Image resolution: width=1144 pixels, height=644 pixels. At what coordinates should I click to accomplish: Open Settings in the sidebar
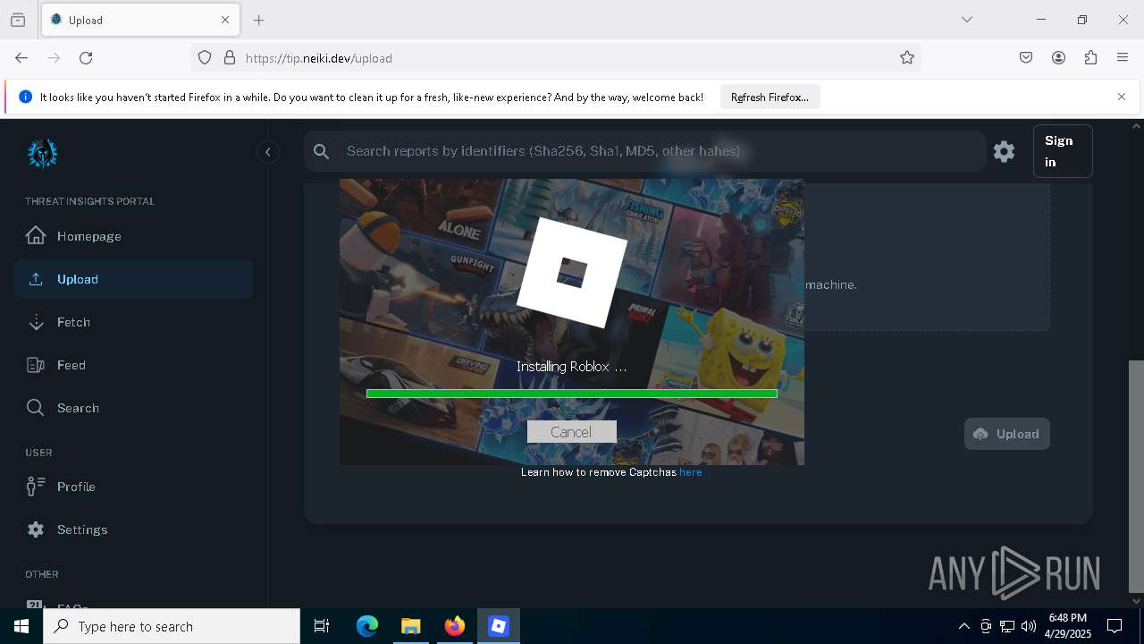click(133, 530)
